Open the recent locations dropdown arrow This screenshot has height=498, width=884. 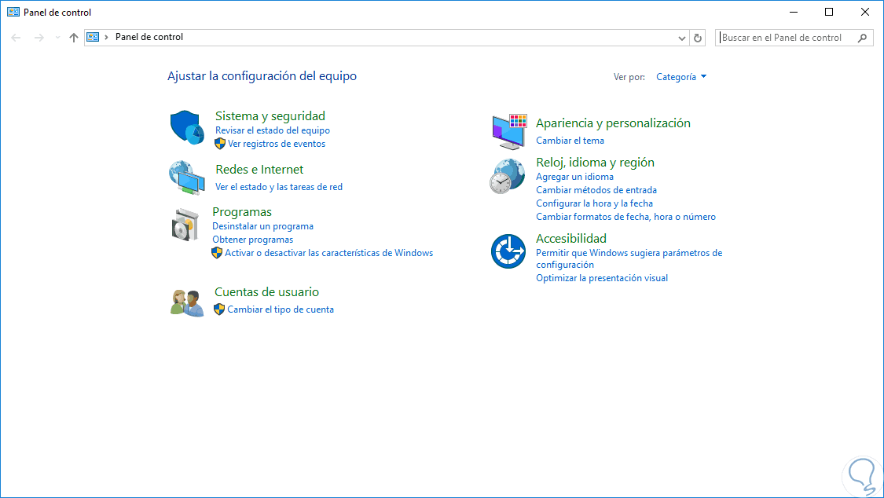click(x=57, y=38)
